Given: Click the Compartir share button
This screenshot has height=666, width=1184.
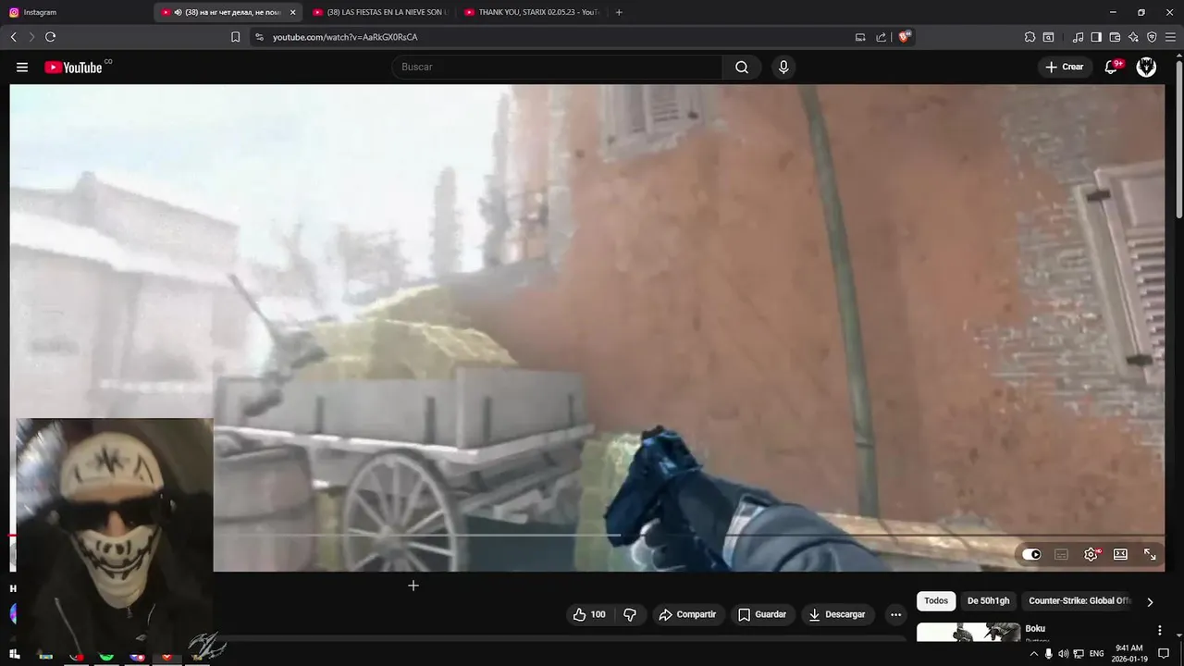Looking at the screenshot, I should coord(687,614).
